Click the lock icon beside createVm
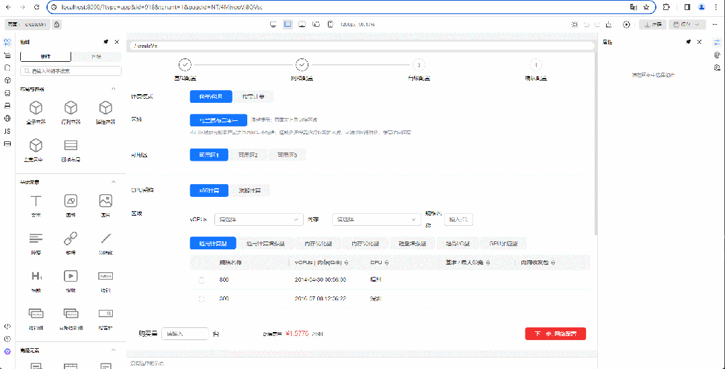Image resolution: width=725 pixels, height=369 pixels. [56, 24]
